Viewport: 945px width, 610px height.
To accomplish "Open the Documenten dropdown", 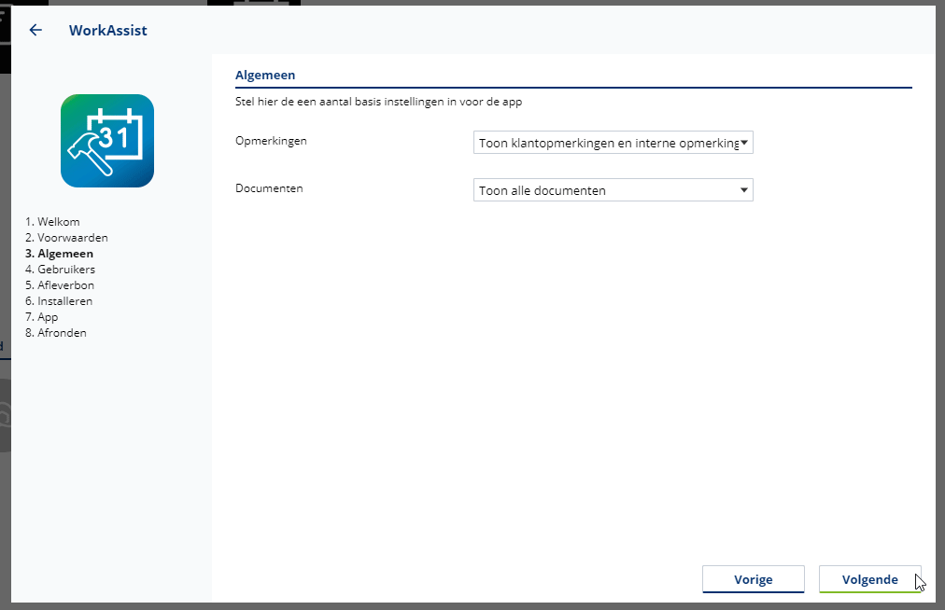I will pos(613,190).
